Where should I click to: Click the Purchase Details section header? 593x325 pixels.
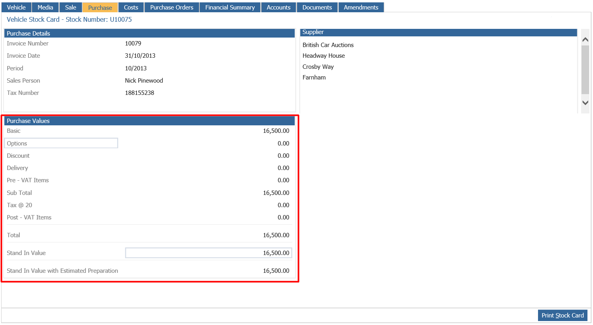point(150,33)
